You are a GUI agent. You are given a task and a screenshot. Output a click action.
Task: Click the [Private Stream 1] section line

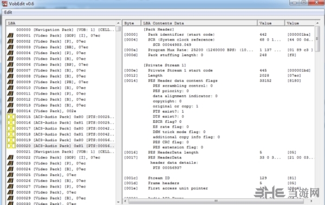[165, 65]
